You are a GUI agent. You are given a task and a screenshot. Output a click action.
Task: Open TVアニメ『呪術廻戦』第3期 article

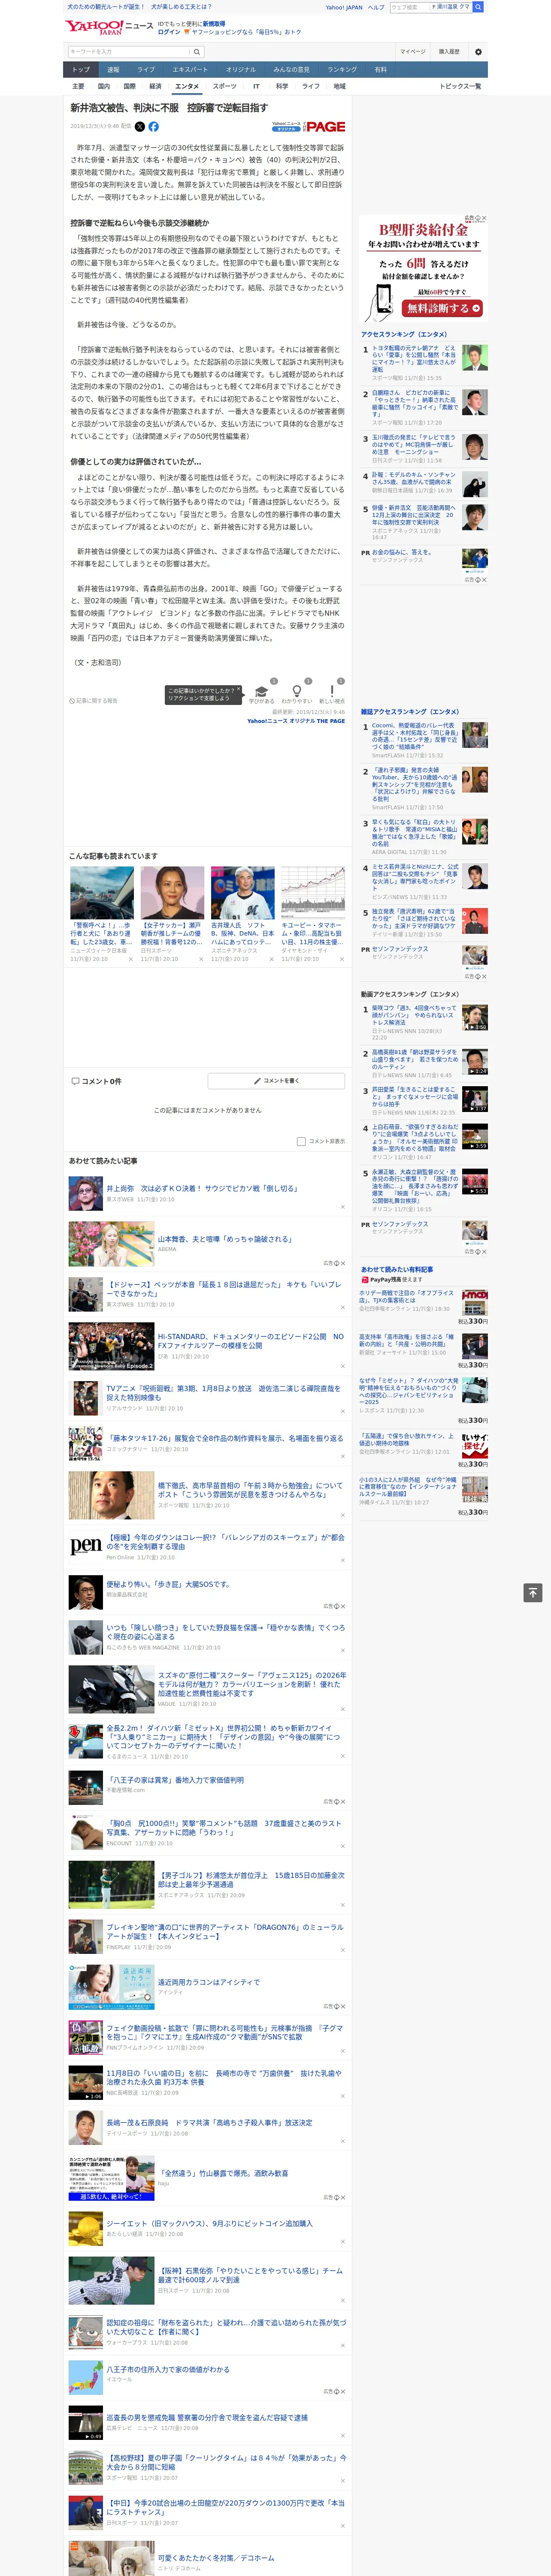(x=224, y=1393)
